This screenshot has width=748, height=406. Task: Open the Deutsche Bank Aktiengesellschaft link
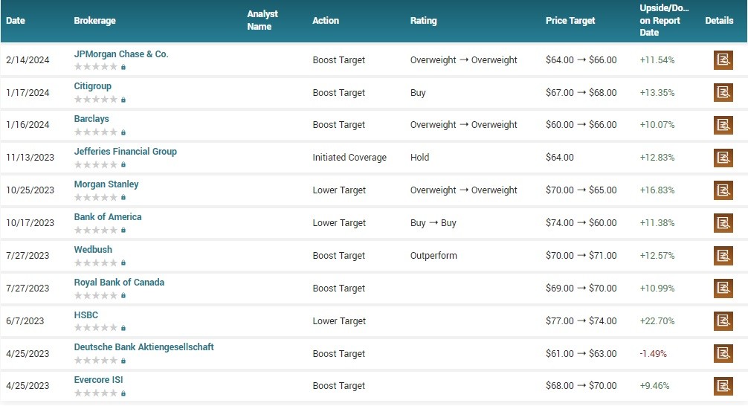click(144, 347)
